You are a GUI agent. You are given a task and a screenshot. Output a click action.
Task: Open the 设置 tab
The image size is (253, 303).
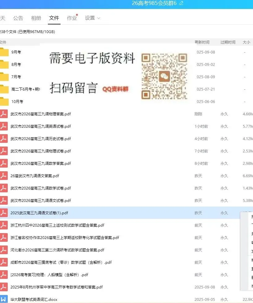(x=90, y=18)
